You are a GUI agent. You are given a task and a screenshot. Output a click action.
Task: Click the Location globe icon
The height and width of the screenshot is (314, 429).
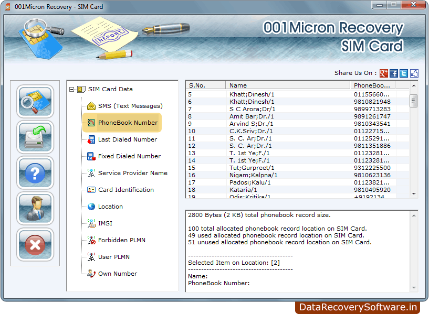91,207
